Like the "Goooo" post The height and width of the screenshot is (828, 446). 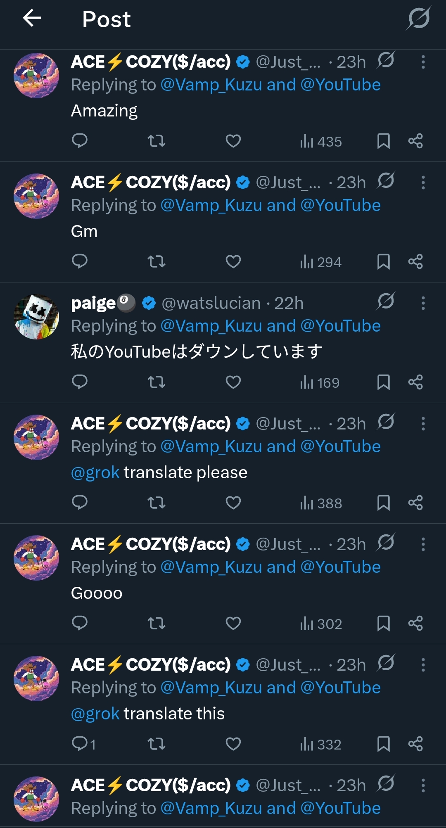click(233, 624)
